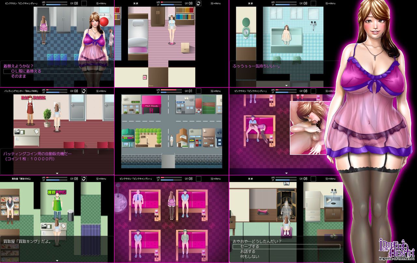Screen dimensions: 417x263
Task: Click the cycle icon in the BALL PARK panel header
Action: point(83,91)
